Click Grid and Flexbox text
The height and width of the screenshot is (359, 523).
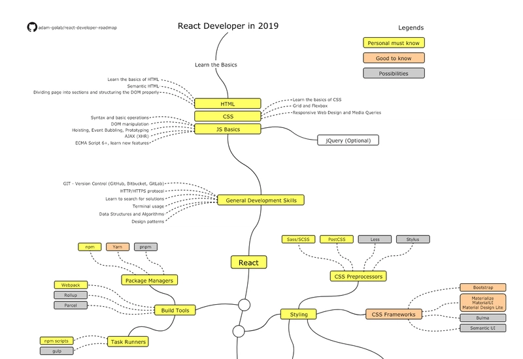[310, 106]
